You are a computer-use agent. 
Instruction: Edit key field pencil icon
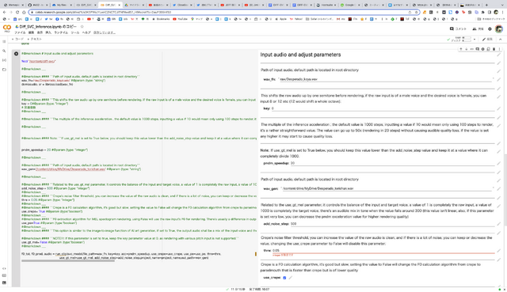tap(498, 108)
